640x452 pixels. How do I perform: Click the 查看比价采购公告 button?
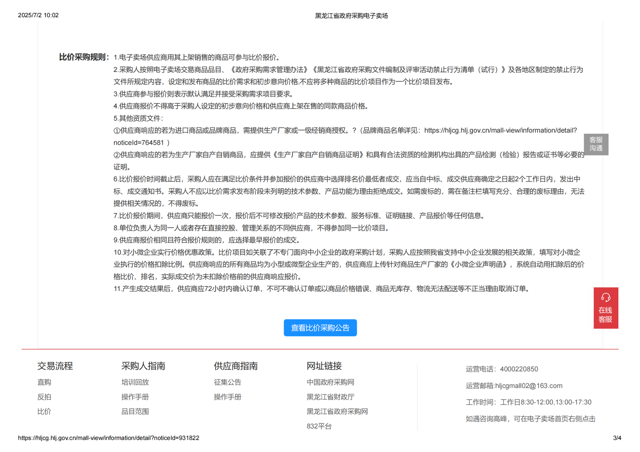tap(320, 328)
